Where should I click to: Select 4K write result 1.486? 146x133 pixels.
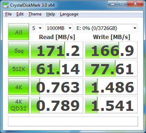click(111, 87)
